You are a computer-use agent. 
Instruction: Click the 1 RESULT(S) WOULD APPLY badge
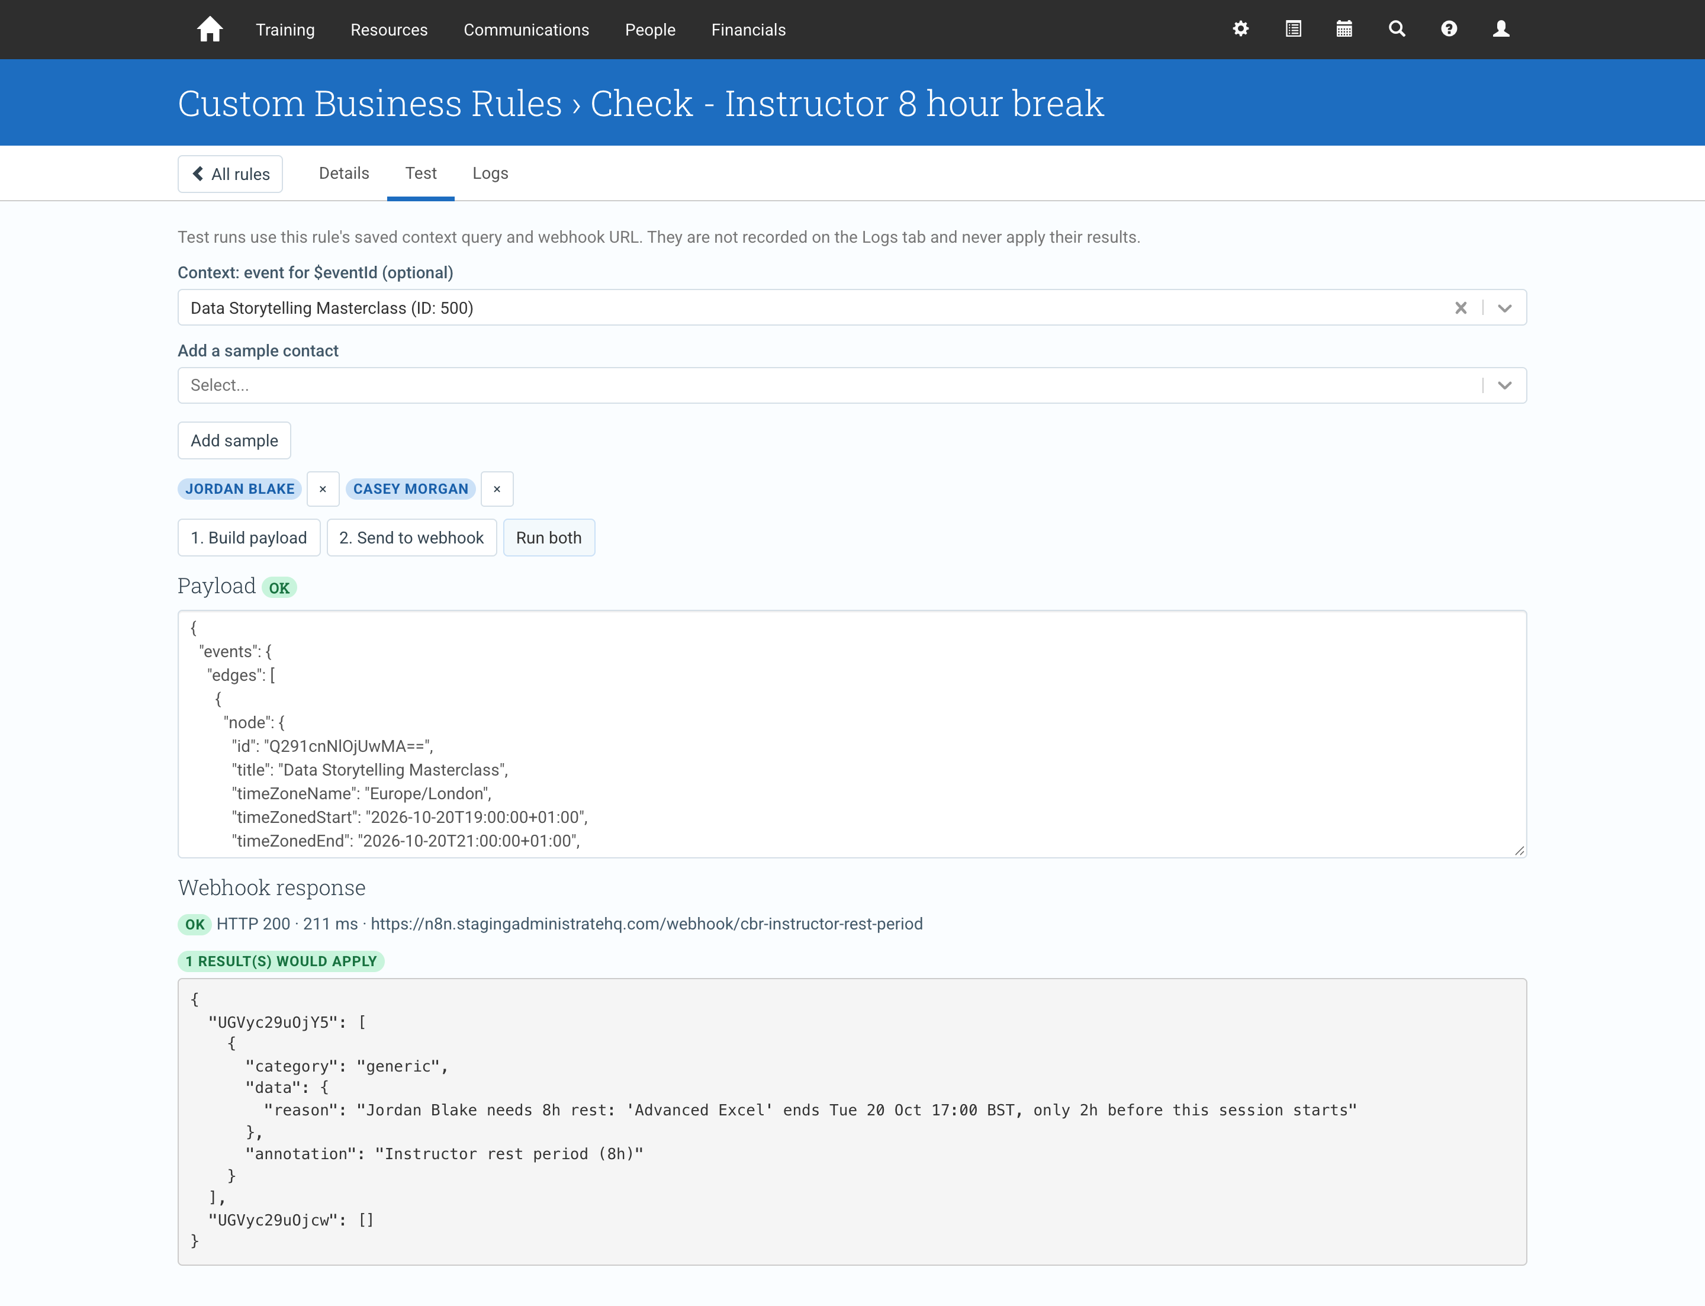coord(281,961)
